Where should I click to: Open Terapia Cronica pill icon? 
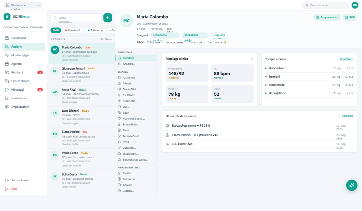(119, 136)
